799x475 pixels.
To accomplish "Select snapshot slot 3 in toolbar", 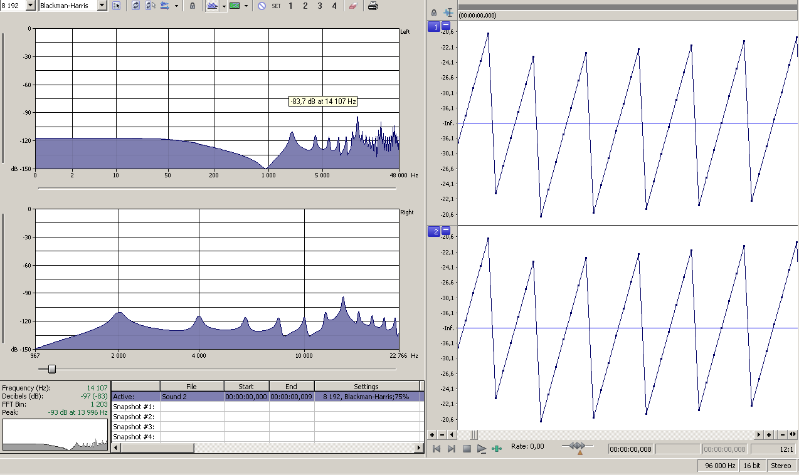I will 320,6.
